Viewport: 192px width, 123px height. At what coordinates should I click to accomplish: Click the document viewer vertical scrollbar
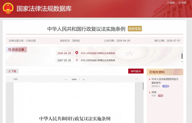(x=143, y=86)
